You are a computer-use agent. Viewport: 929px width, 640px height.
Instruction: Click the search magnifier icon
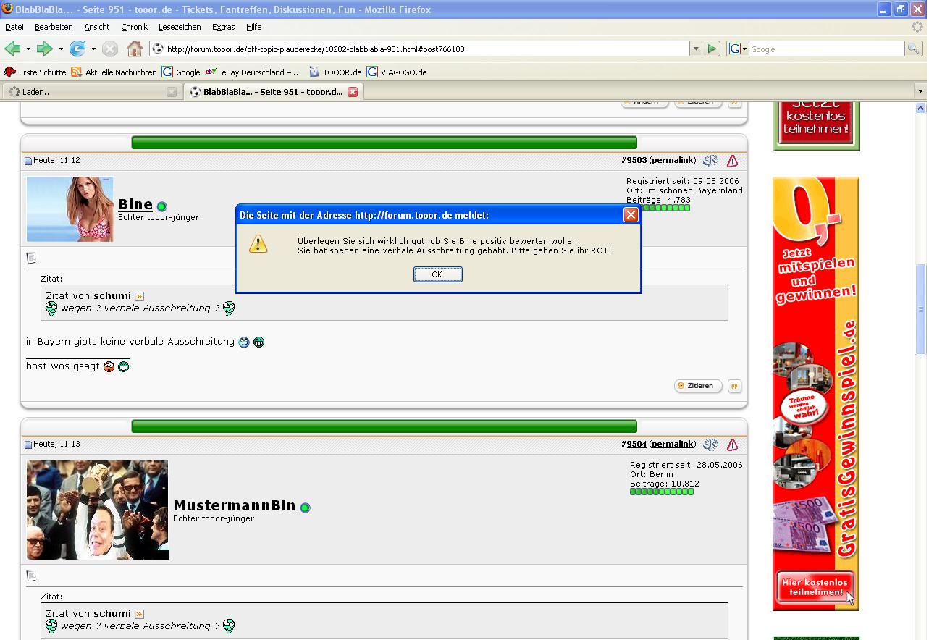point(914,49)
